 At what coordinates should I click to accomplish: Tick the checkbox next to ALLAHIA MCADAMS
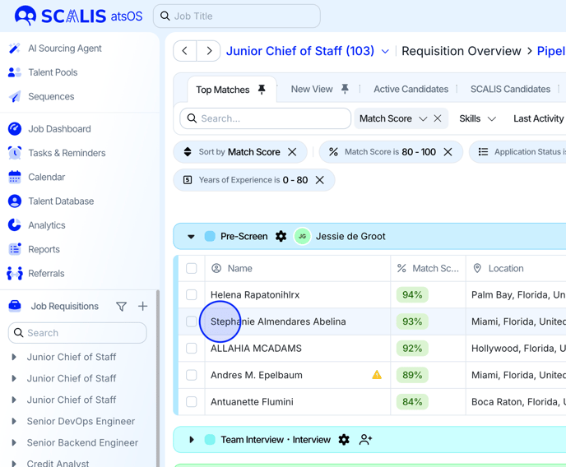[x=192, y=349]
